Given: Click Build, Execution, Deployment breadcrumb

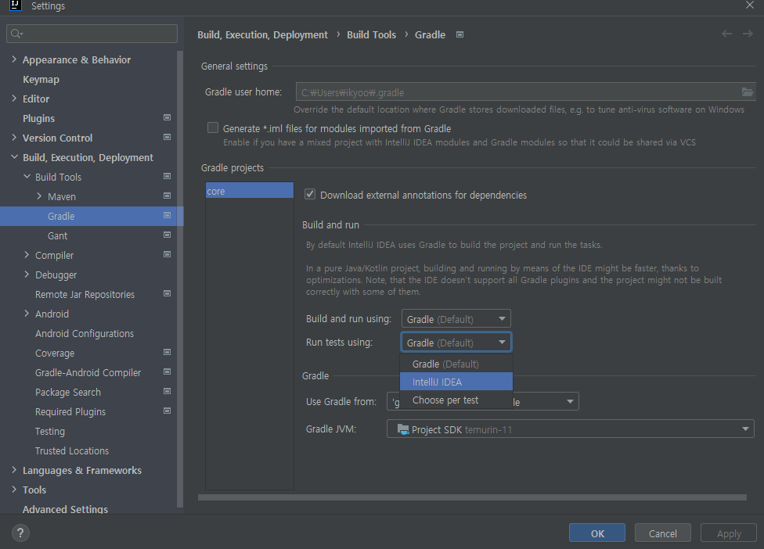Looking at the screenshot, I should click(x=263, y=34).
